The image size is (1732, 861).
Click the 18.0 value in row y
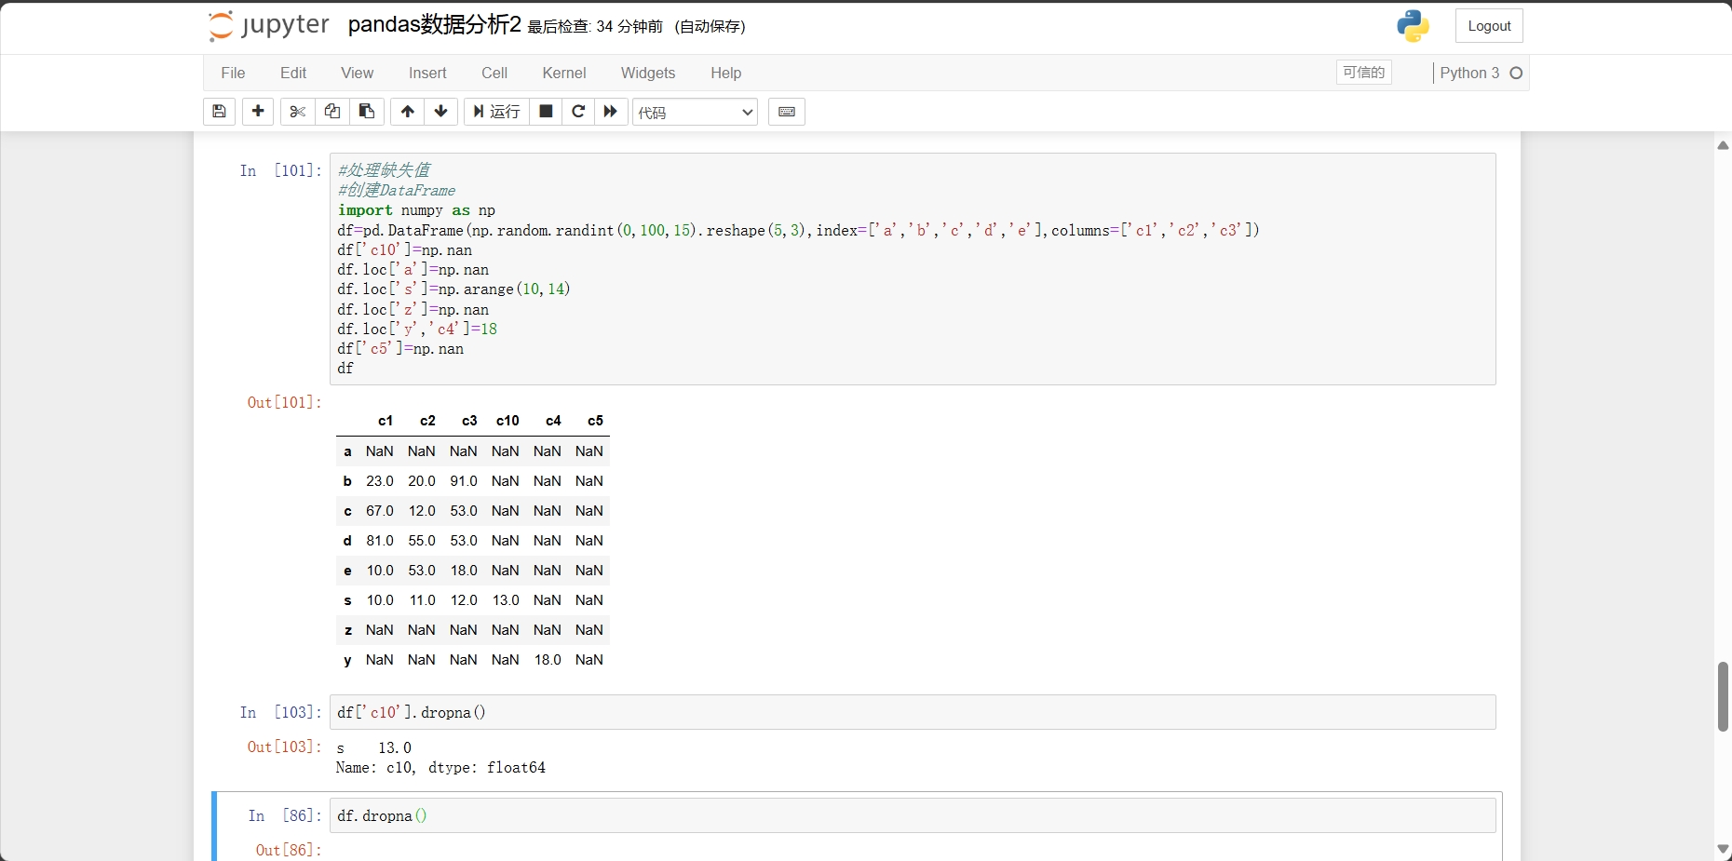[548, 660]
